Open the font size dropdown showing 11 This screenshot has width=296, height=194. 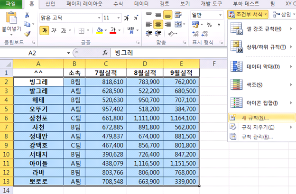point(119,18)
